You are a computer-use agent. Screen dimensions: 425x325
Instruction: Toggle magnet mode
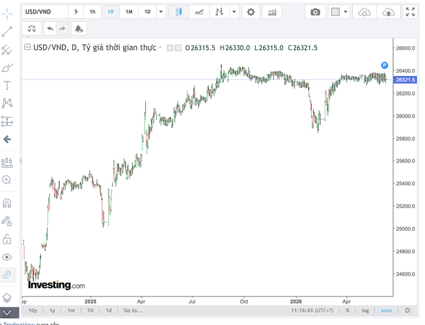click(x=7, y=203)
